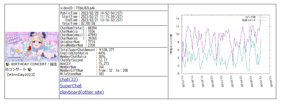Click the sparkle emoji after コンサート

[x=30, y=69]
